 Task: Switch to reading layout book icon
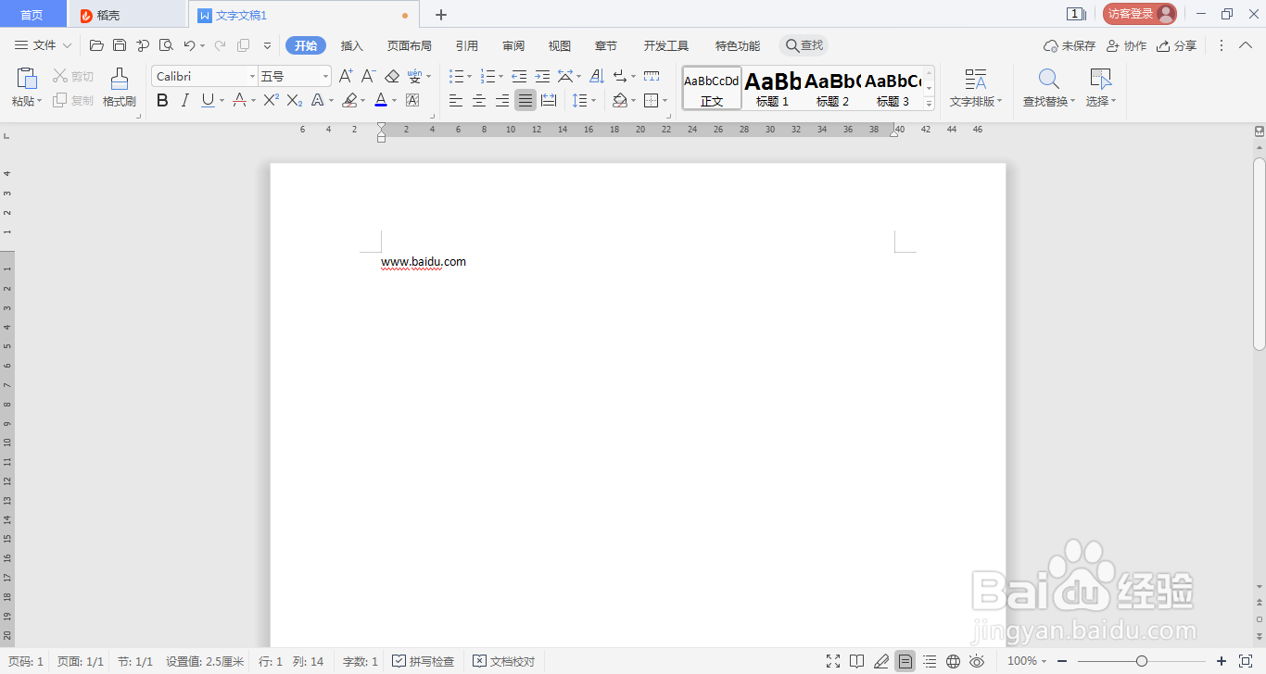tap(857, 661)
